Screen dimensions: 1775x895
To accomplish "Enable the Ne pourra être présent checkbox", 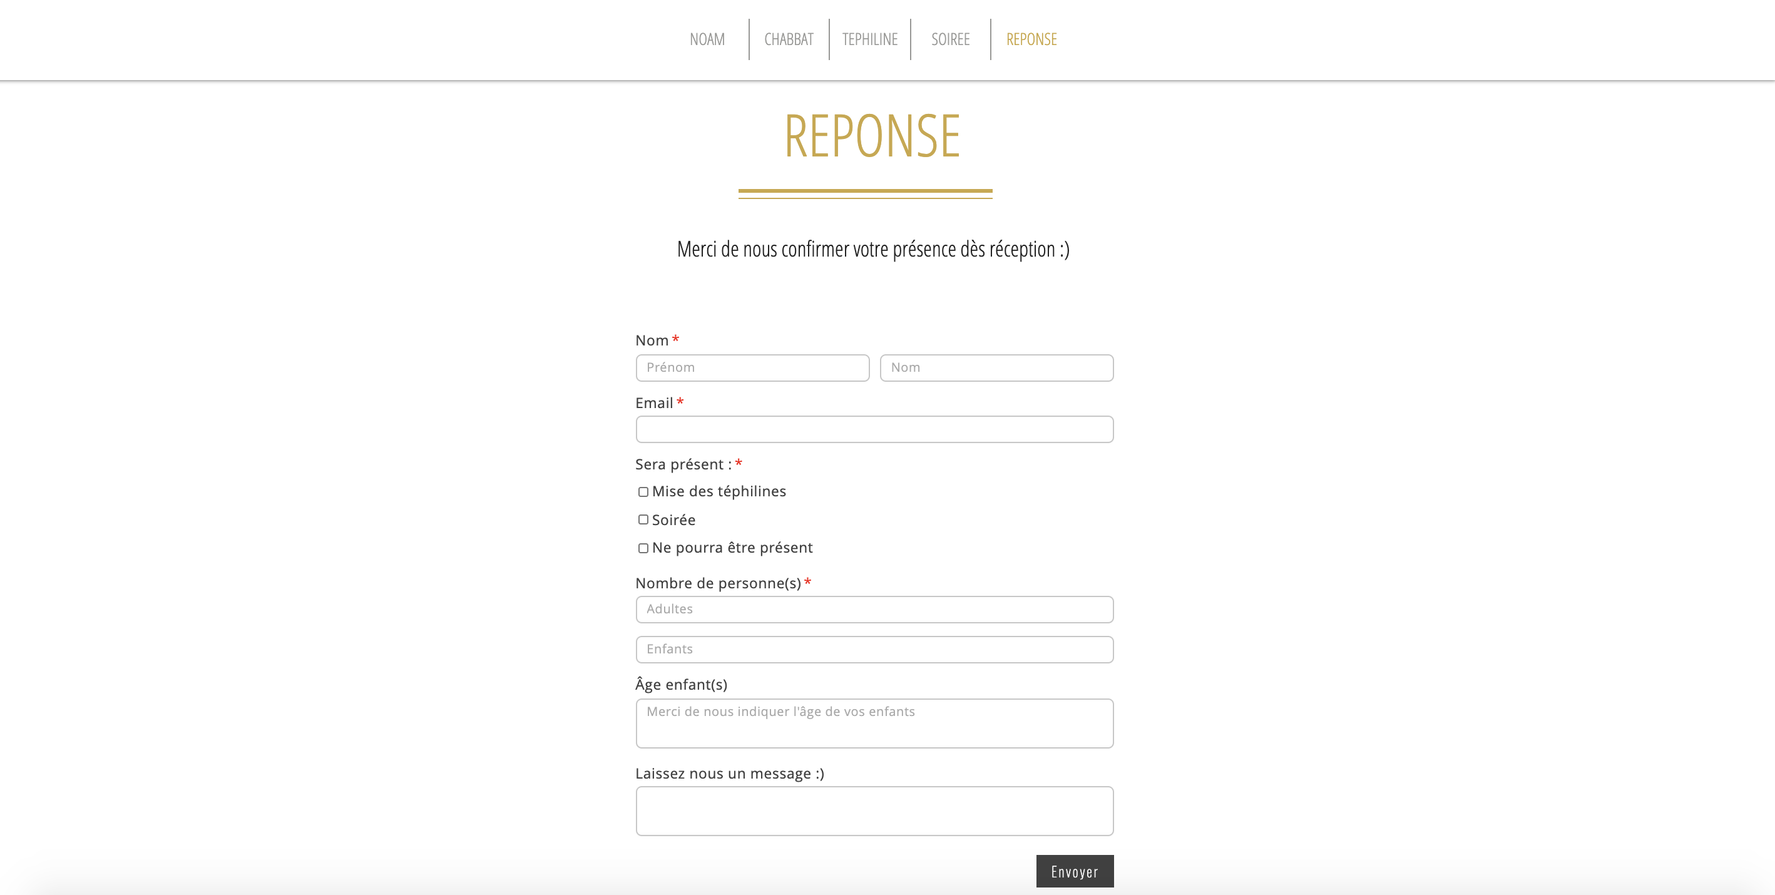I will (x=643, y=548).
